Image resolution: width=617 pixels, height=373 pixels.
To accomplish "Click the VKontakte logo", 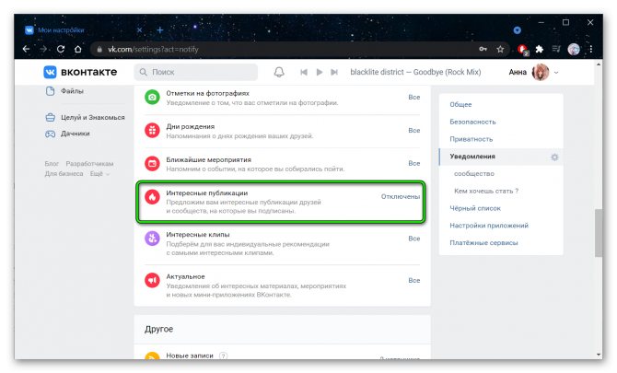I will 80,72.
